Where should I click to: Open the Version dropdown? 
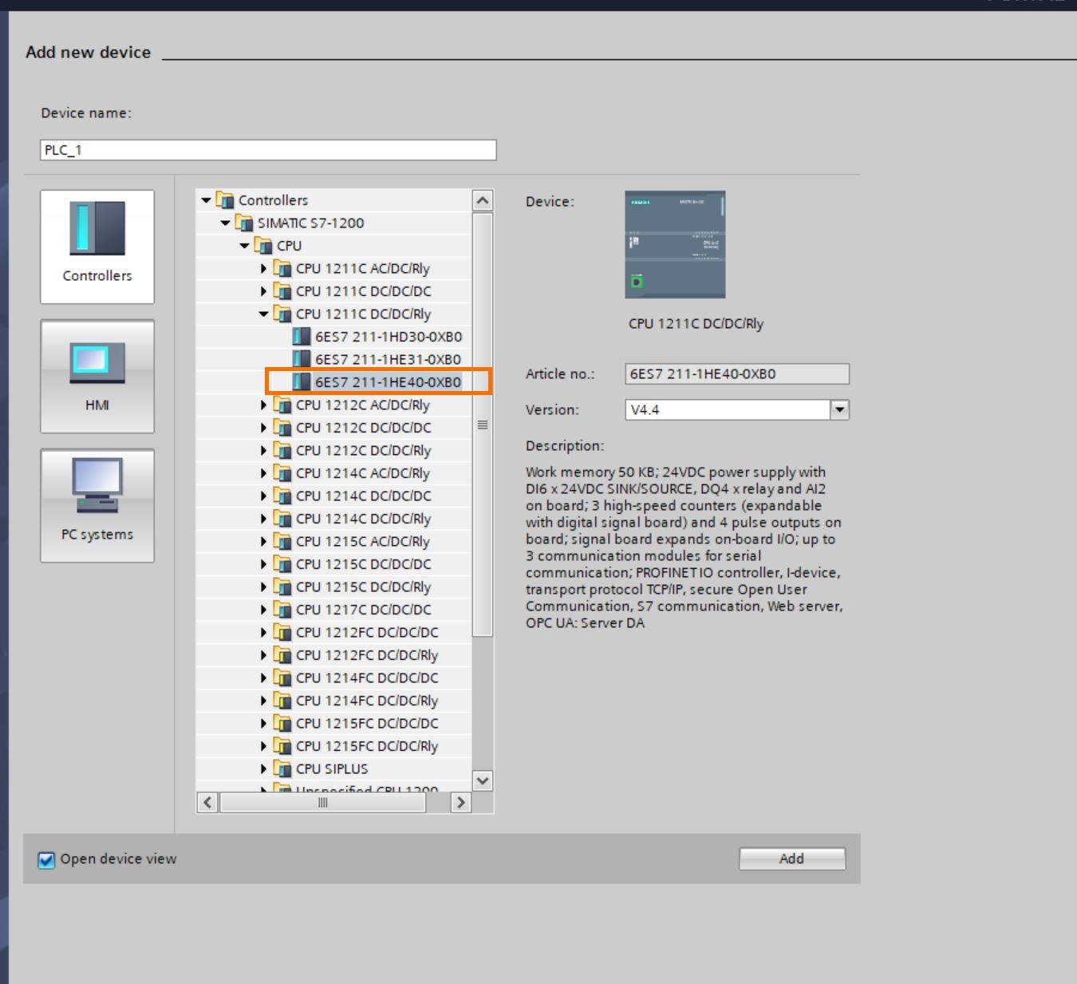[x=839, y=410]
